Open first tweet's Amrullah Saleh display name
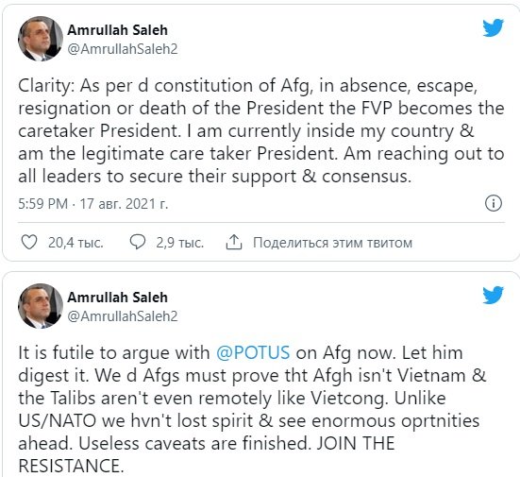This screenshot has width=520, height=477. click(117, 30)
